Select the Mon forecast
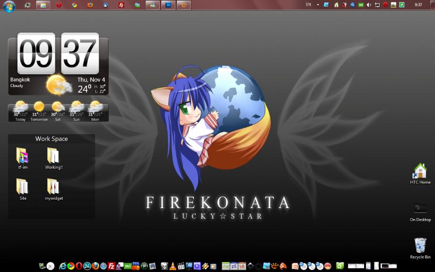This screenshot has width=435, height=272. [95, 111]
